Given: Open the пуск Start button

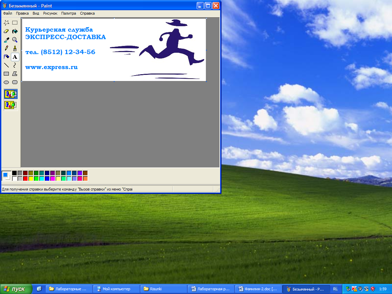Looking at the screenshot, I should [16, 289].
